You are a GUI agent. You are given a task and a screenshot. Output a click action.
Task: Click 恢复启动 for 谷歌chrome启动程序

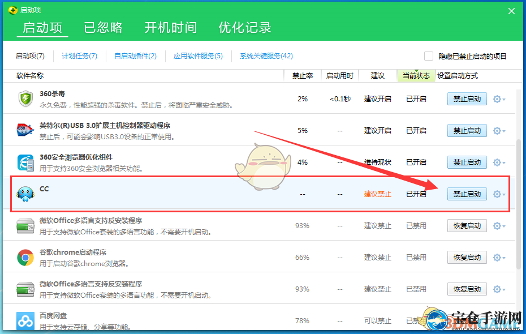click(467, 258)
